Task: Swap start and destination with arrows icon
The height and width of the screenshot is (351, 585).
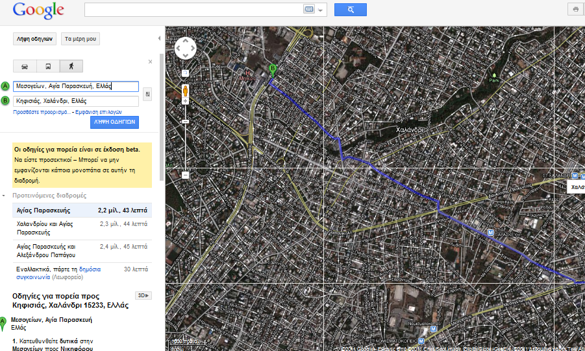Action: (147, 95)
